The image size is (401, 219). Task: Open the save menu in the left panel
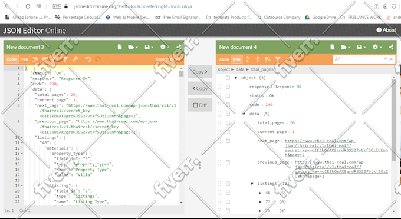[x=149, y=47]
